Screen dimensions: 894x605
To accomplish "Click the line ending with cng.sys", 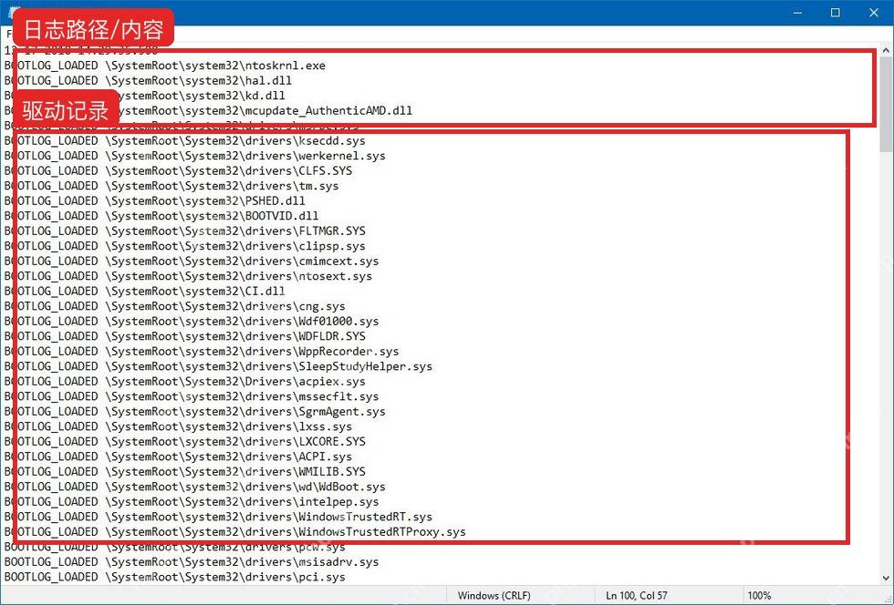I will (x=174, y=306).
